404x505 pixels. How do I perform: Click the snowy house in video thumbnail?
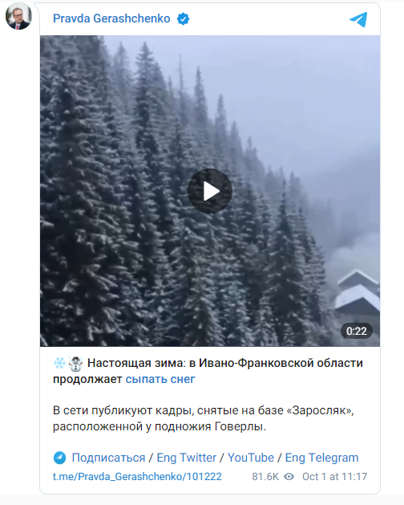point(357,291)
